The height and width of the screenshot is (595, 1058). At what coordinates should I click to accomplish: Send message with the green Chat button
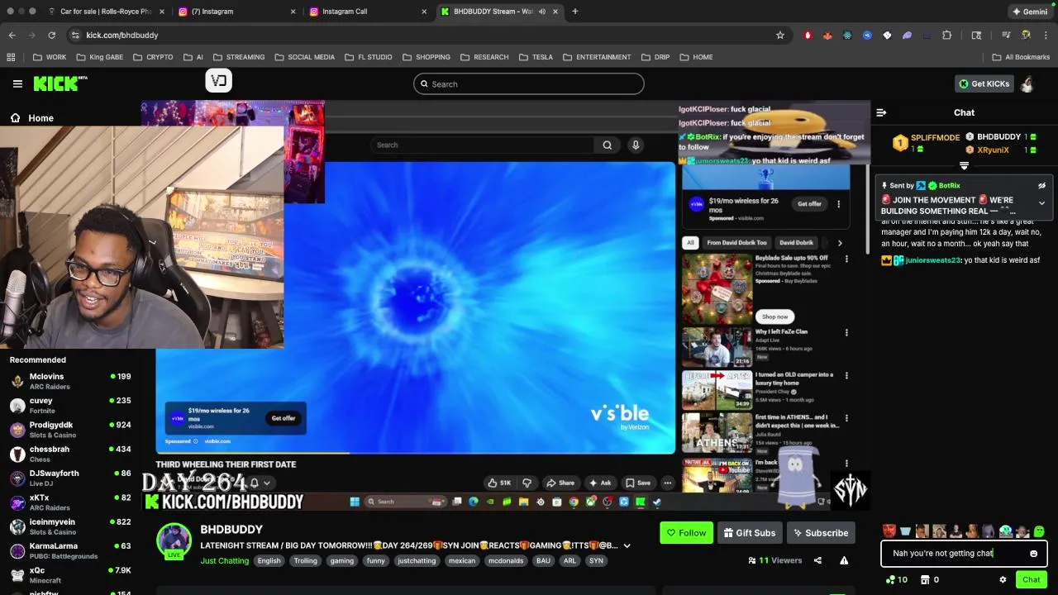pos(1031,580)
